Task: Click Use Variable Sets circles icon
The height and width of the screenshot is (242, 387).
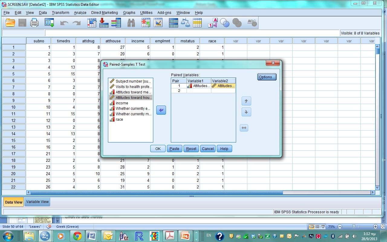Action: (x=225, y=23)
